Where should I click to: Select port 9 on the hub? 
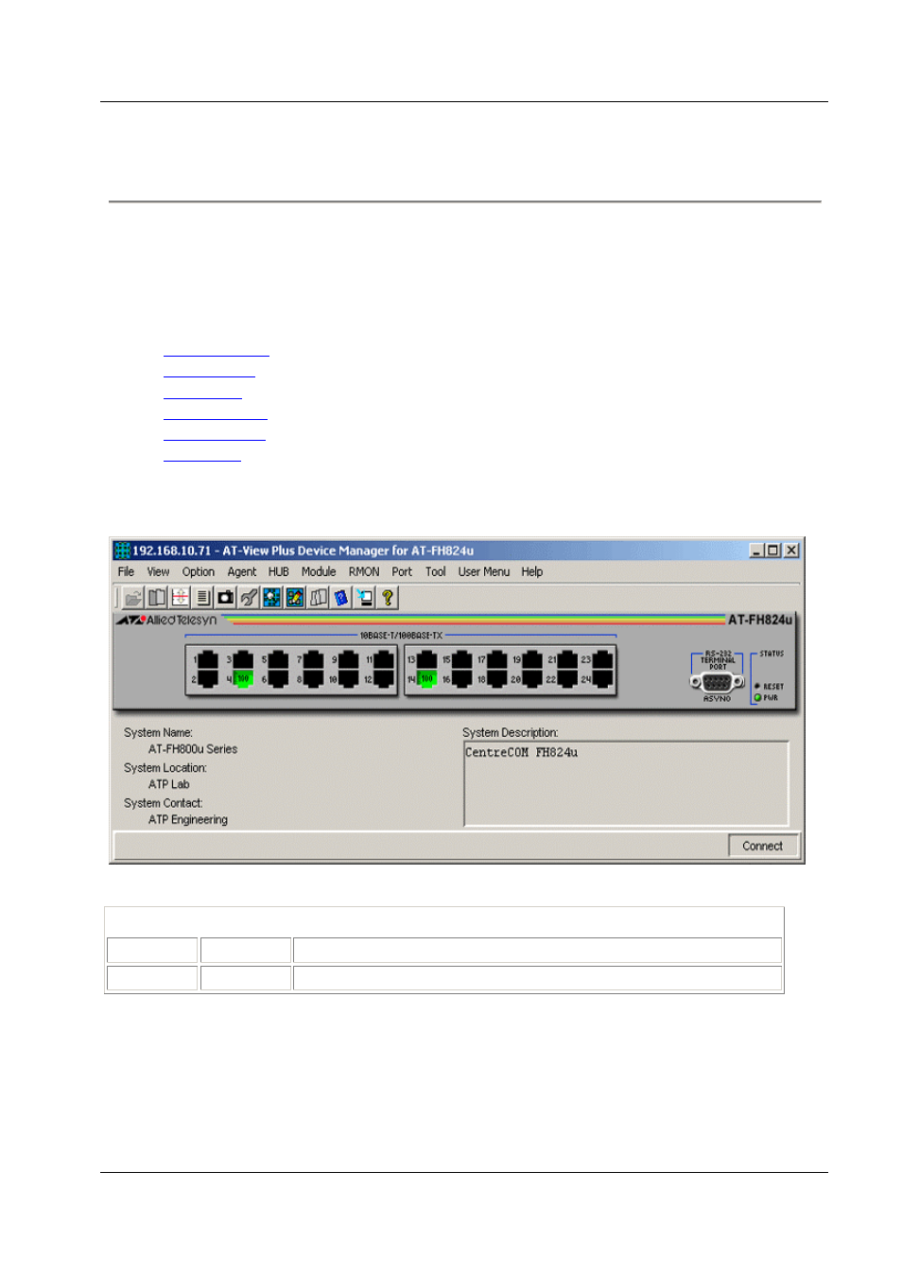click(348, 659)
